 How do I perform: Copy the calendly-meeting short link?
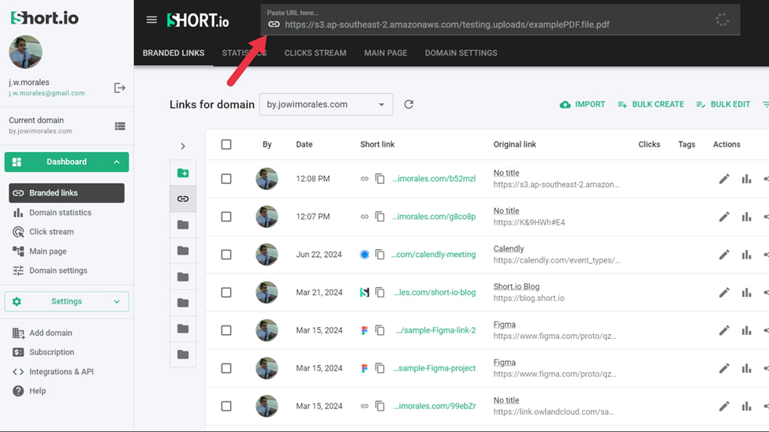pos(380,255)
